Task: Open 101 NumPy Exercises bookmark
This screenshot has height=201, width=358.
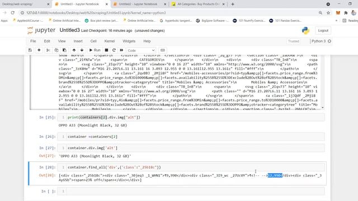Action: coord(249,21)
